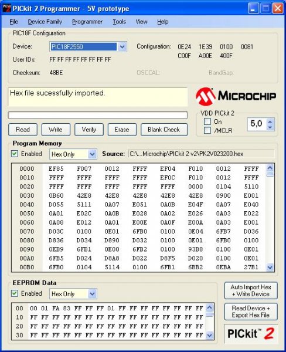Open the View menu
Viewport: 286px width, 352px height.
click(x=142, y=22)
